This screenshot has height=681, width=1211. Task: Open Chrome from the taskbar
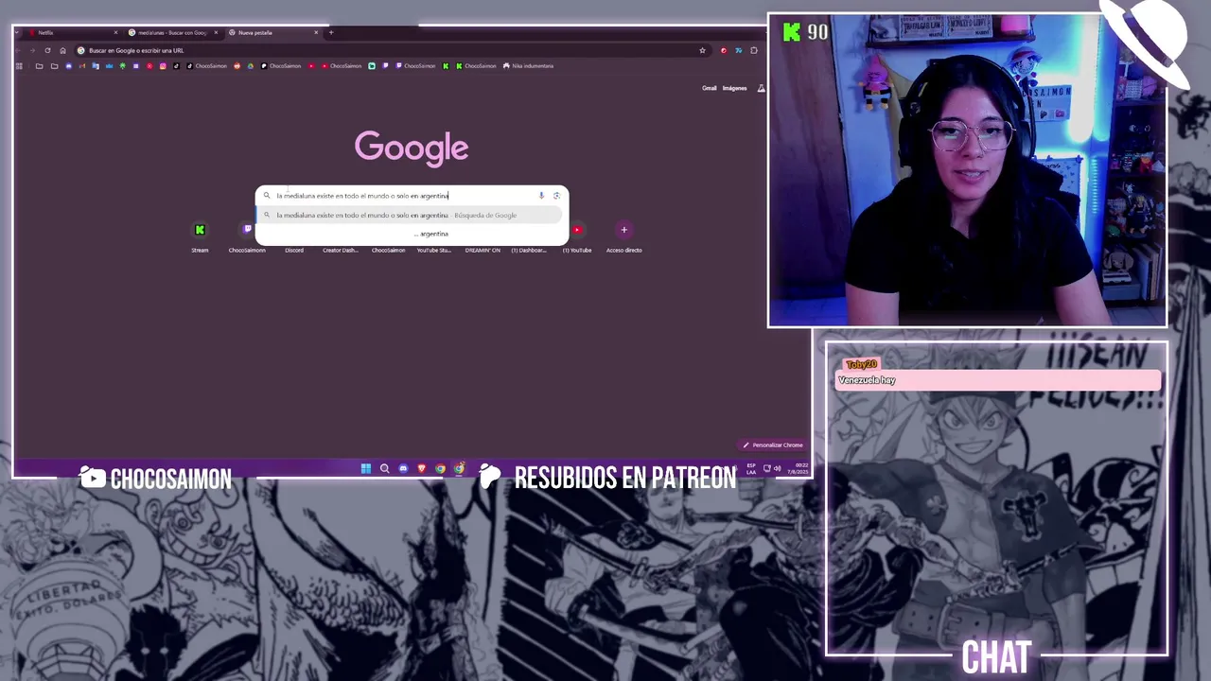coord(440,468)
